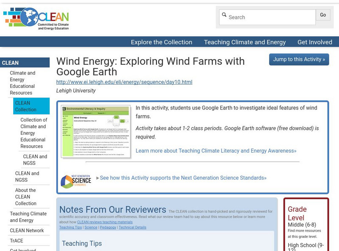Open See how this Activity supports NGSS link
The height and width of the screenshot is (251, 339).
coord(183,178)
